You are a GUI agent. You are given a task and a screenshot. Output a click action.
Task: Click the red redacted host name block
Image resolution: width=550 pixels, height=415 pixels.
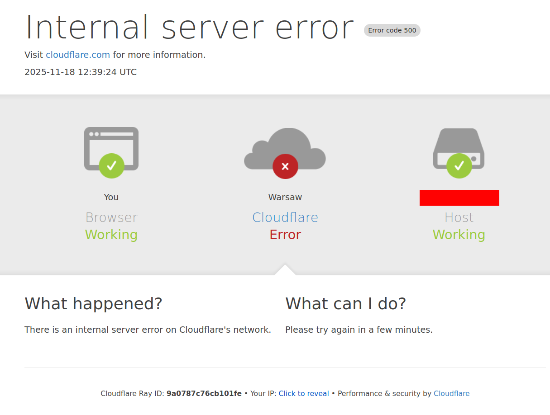point(459,198)
